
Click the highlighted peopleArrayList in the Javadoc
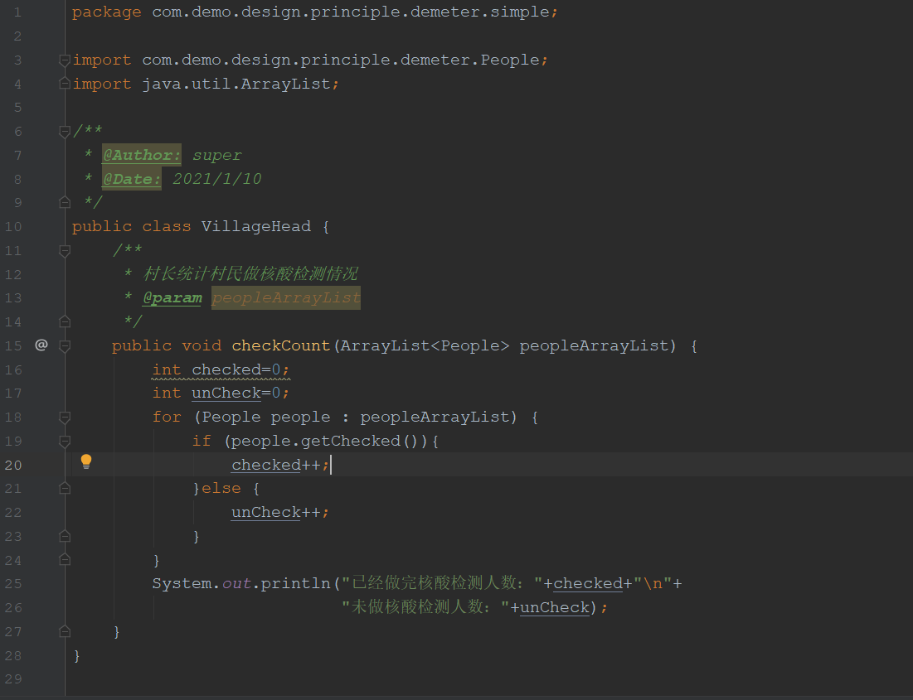click(x=285, y=297)
